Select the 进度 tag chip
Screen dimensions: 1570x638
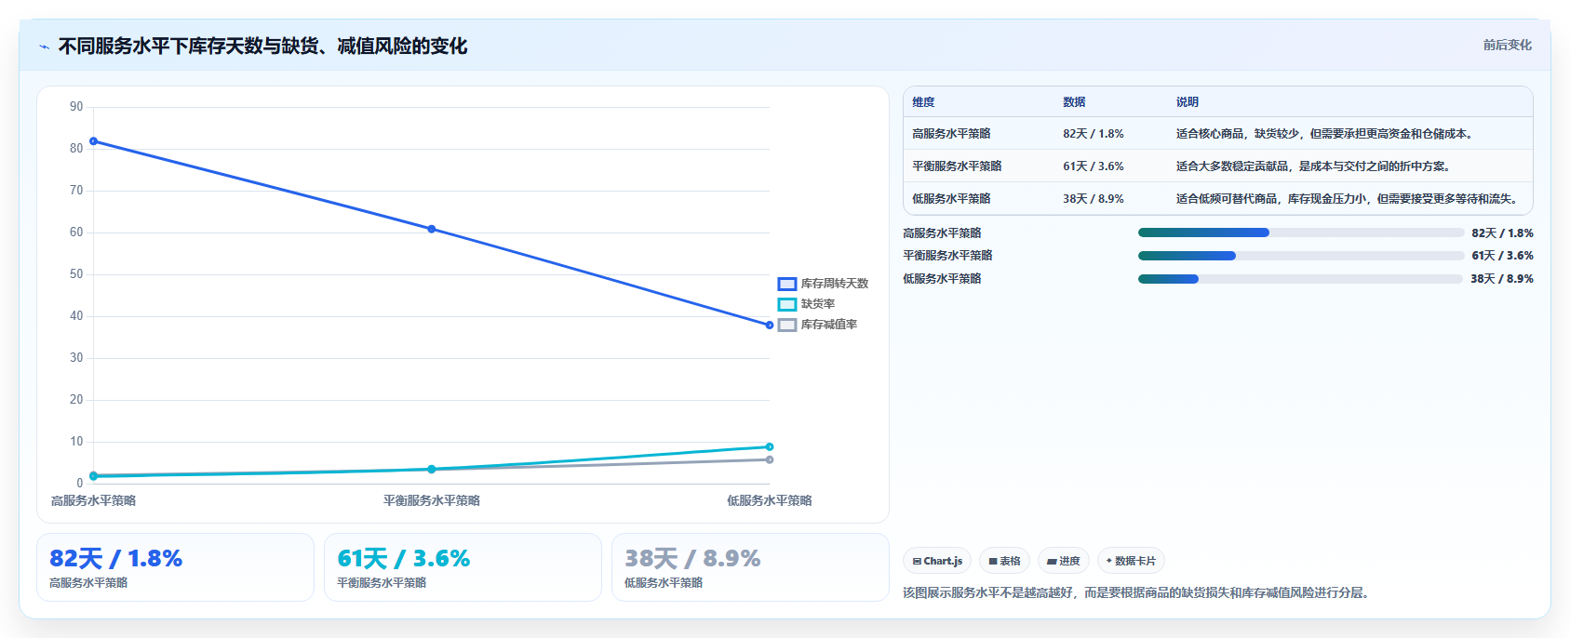coord(1063,561)
